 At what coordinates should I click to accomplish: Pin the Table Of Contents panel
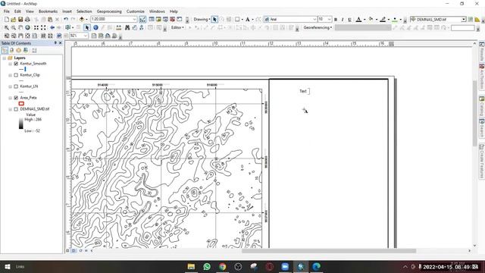(55, 43)
